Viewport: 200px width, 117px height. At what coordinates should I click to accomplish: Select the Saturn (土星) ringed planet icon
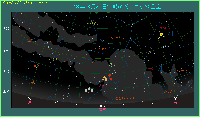click(104, 77)
